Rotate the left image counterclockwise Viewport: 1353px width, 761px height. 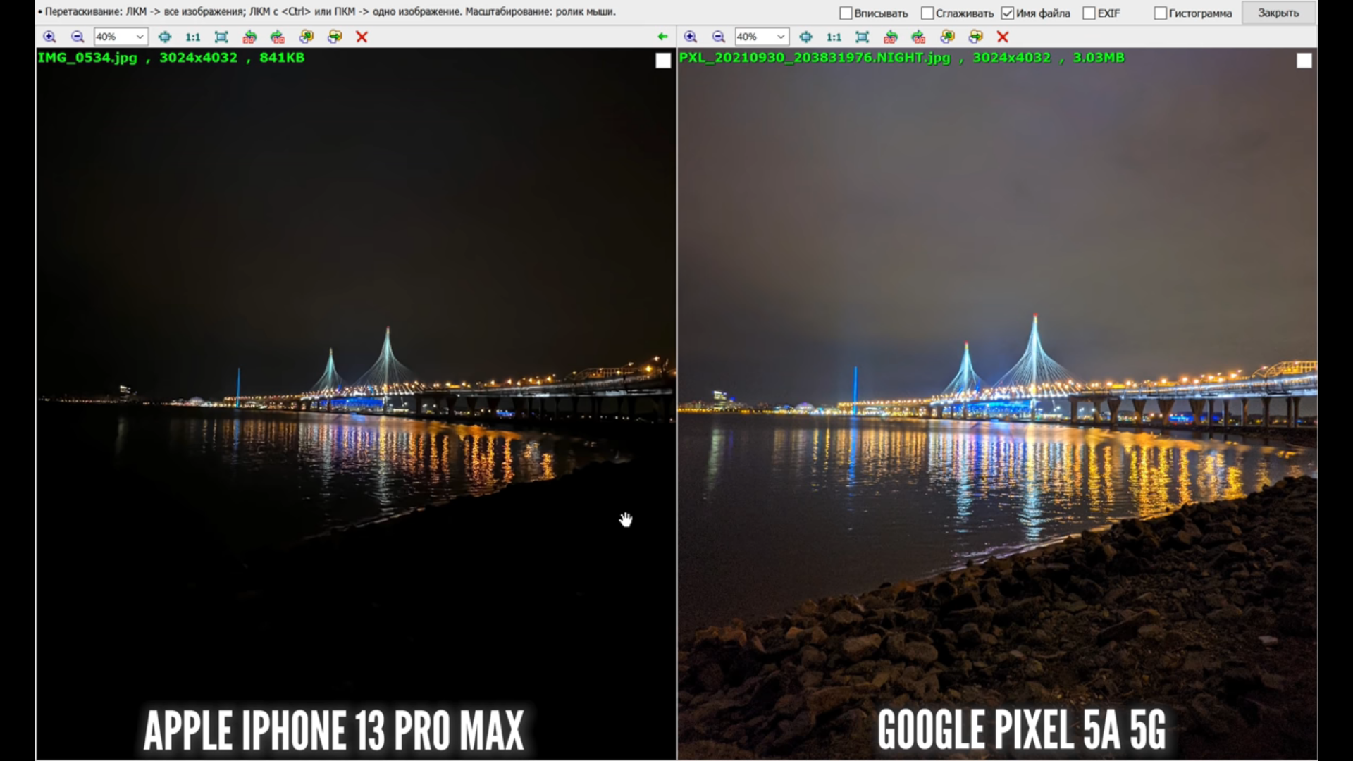tap(249, 37)
